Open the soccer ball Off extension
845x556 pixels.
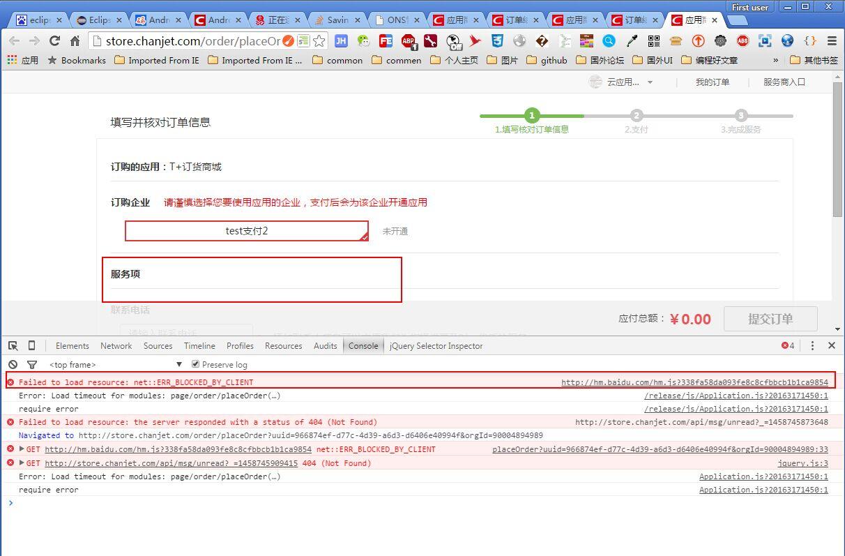click(x=453, y=42)
